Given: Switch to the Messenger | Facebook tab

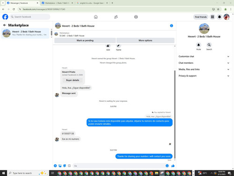Looking at the screenshot, I should point(23,3).
